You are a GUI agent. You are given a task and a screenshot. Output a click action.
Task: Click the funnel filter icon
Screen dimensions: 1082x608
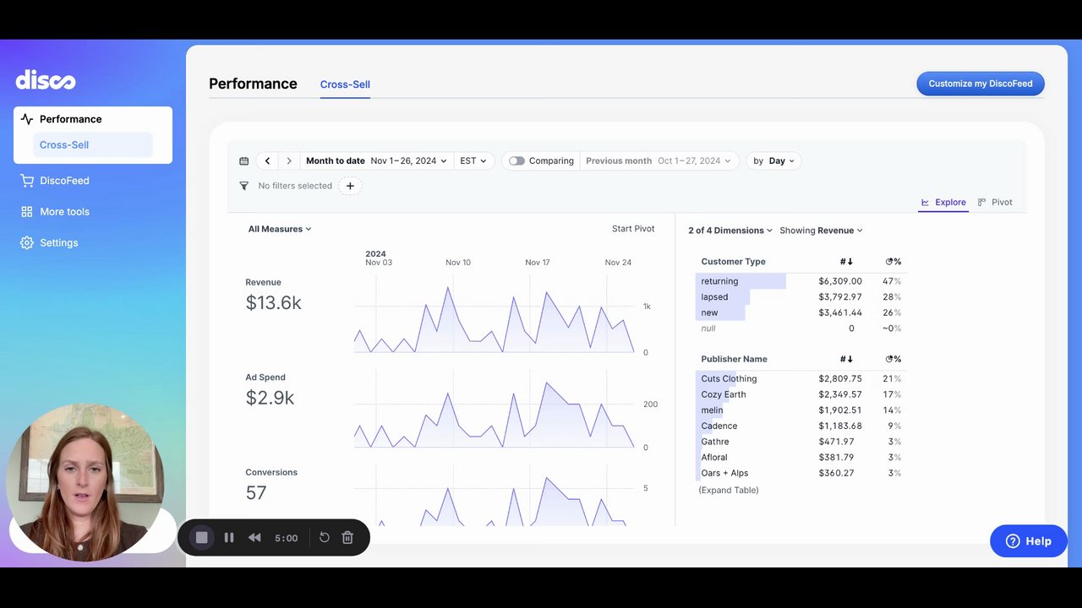[x=244, y=186]
